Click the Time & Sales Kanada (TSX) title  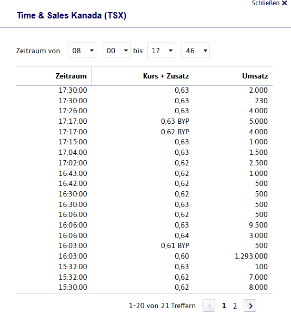(72, 16)
